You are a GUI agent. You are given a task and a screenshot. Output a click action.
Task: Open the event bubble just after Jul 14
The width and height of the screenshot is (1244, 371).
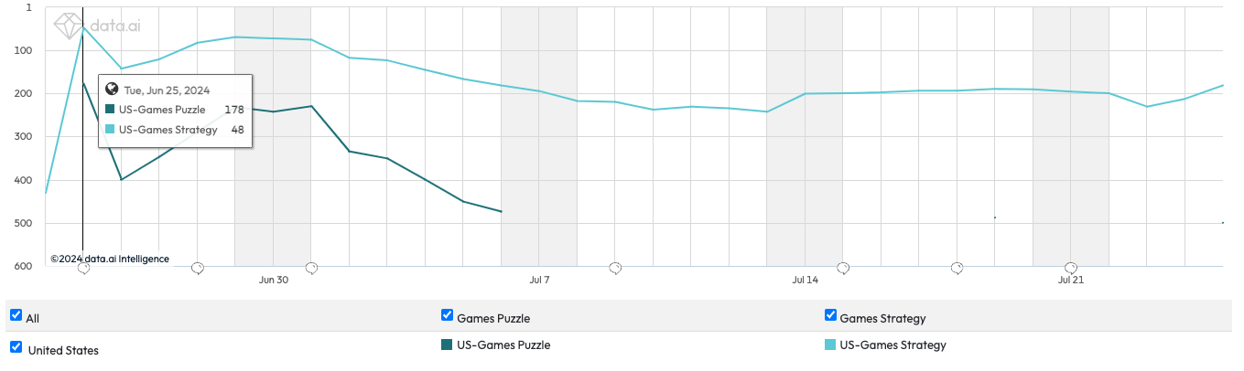pyautogui.click(x=843, y=268)
